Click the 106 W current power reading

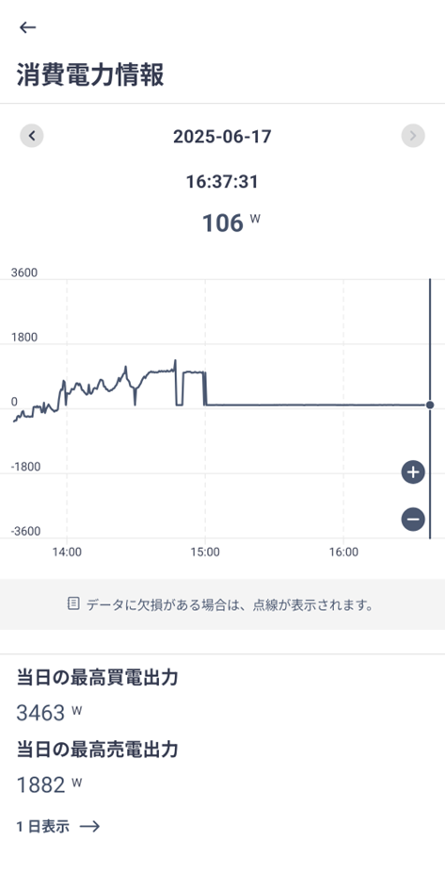click(x=230, y=223)
